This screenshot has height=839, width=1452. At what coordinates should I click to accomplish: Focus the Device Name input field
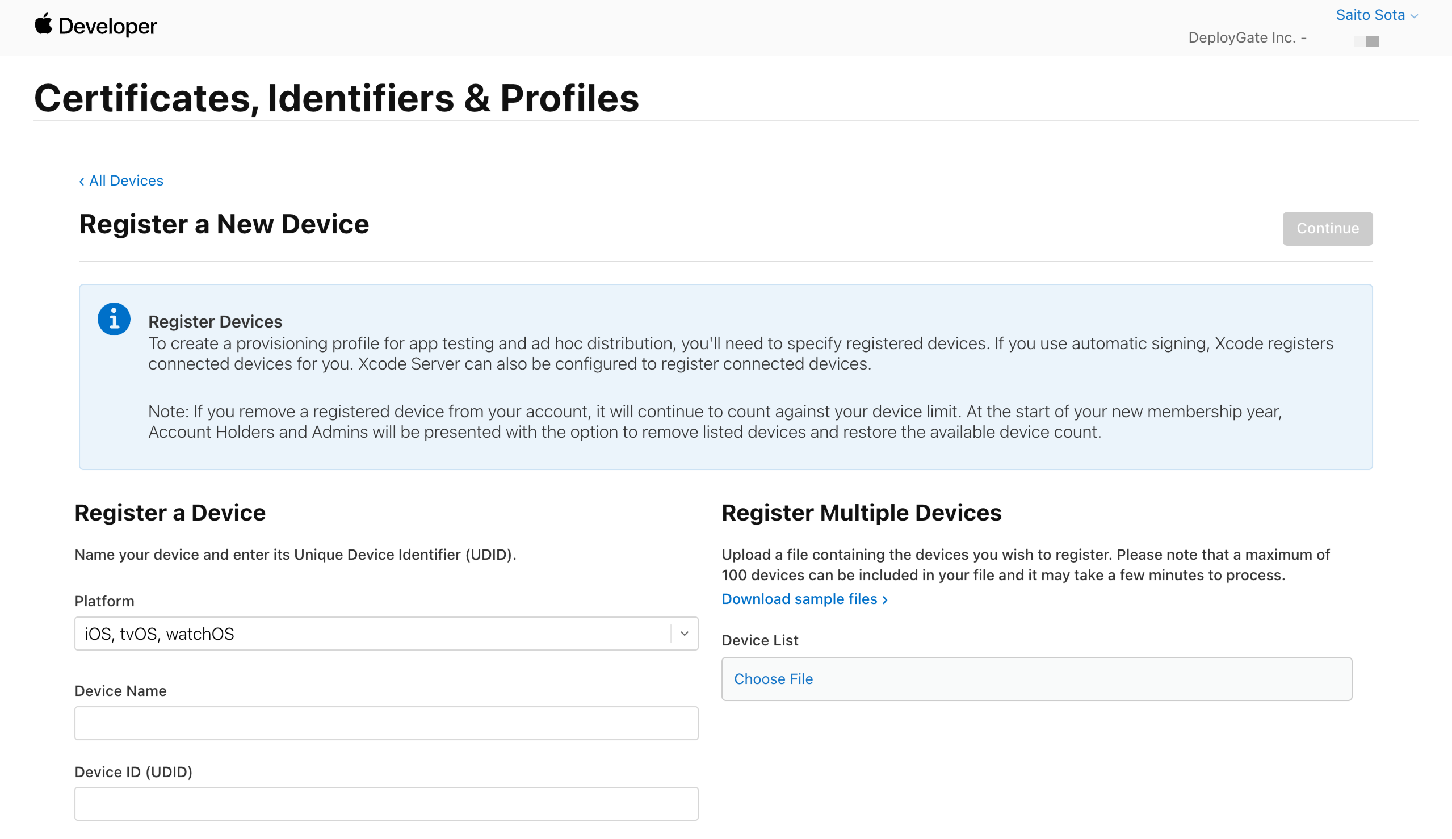(x=386, y=723)
